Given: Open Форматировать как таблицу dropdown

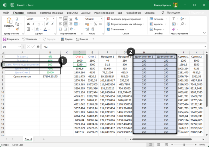Looking at the screenshot, I should (125, 24).
